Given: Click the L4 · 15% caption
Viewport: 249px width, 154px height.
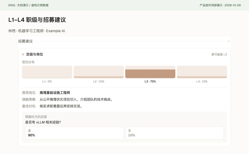Looking at the screenshot, I should click(x=202, y=81).
